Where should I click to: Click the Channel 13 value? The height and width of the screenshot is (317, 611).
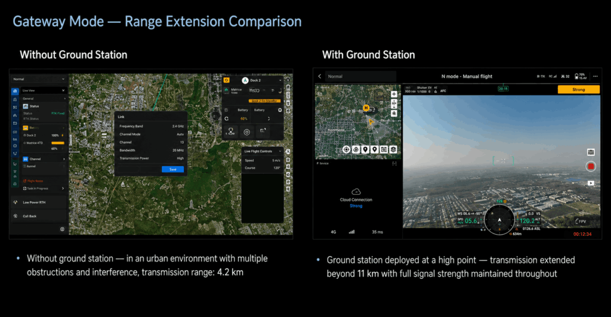[x=181, y=142]
